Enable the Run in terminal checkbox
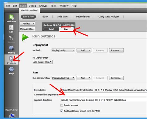 pos(62,105)
